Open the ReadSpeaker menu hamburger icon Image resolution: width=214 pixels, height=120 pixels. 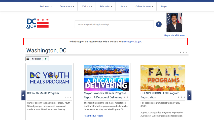click(28, 59)
